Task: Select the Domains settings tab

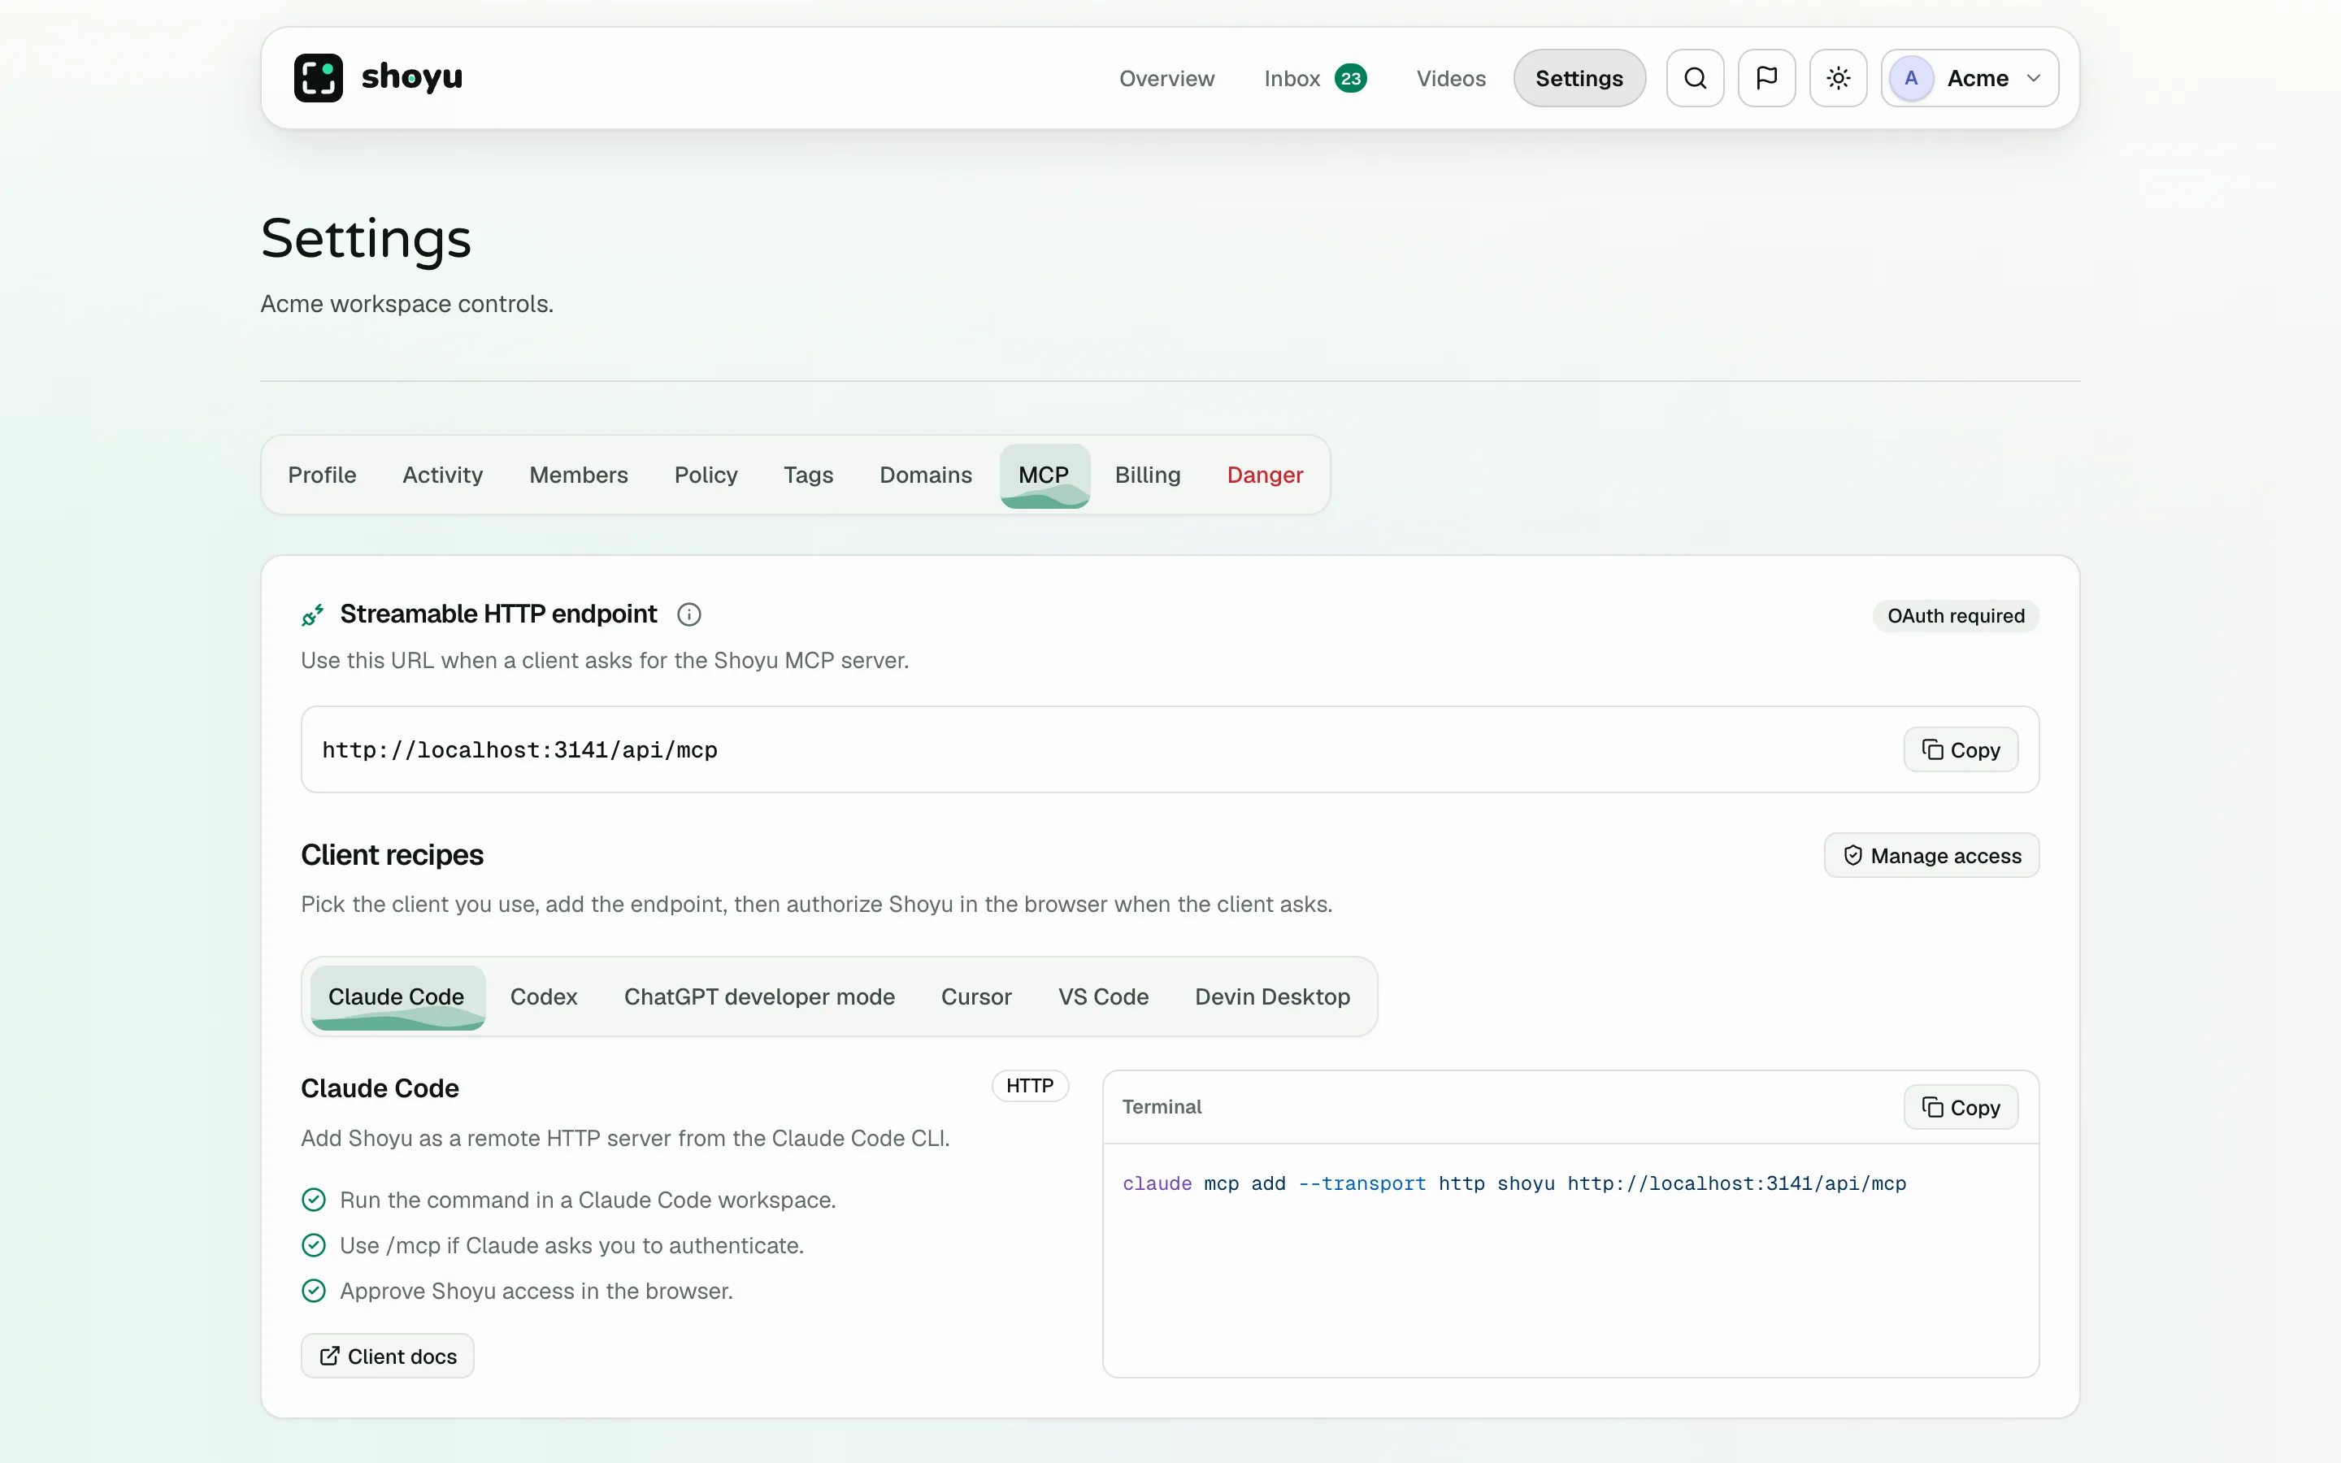Action: [925, 475]
